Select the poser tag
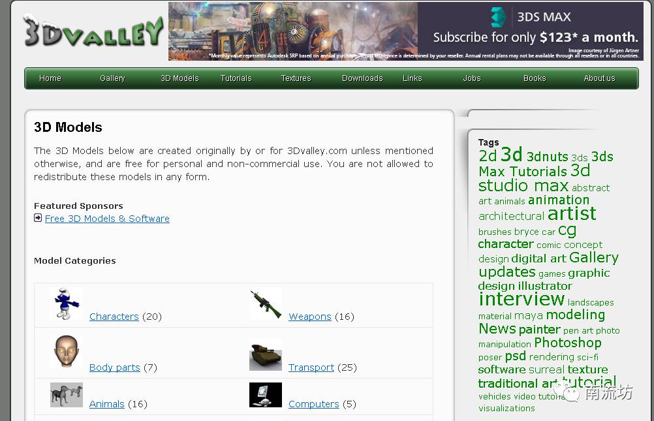This screenshot has width=654, height=421. click(490, 358)
